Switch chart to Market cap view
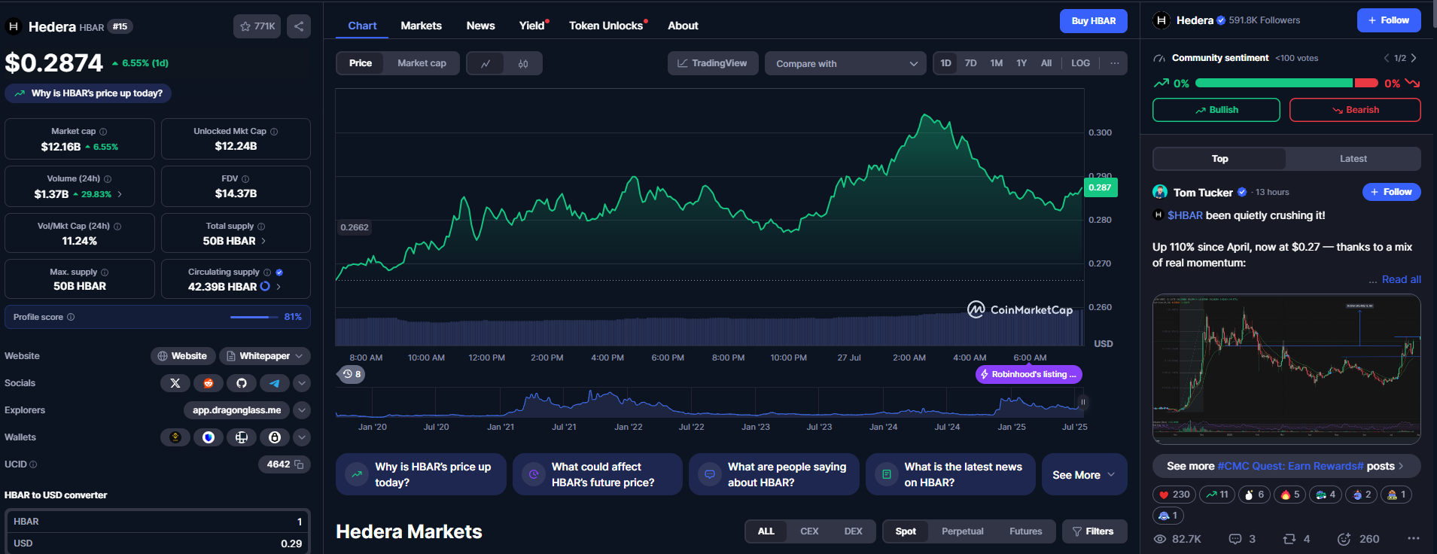 tap(422, 63)
